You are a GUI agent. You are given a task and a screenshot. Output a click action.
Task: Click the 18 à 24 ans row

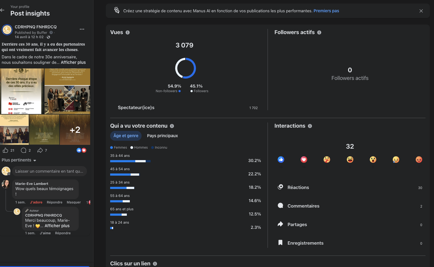[186, 225]
